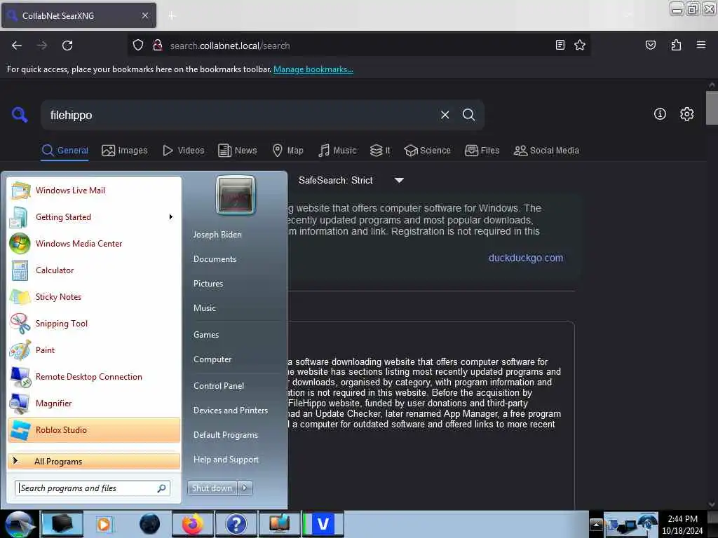Click the Shut down button

(212, 488)
